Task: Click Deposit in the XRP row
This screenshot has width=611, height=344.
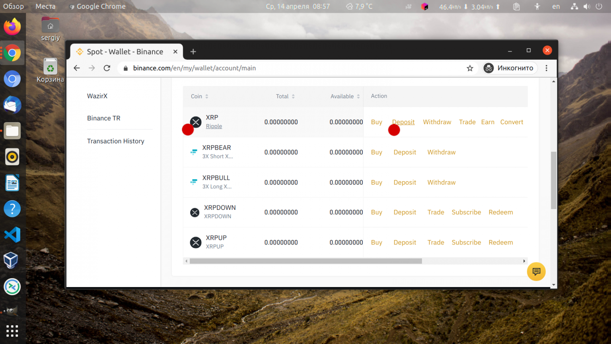Action: [403, 122]
